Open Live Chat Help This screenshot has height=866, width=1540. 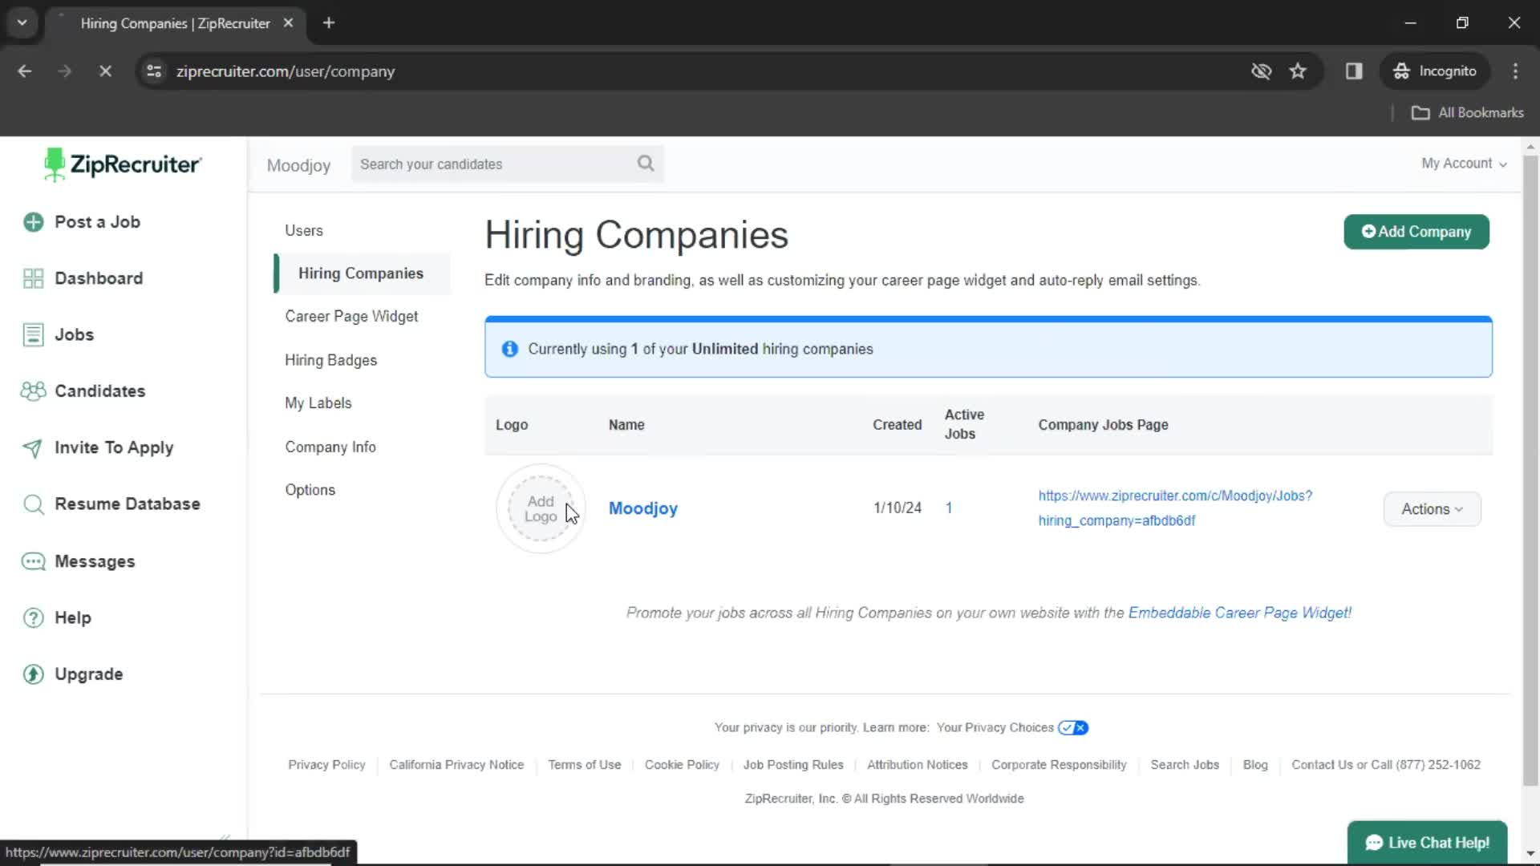1427,843
